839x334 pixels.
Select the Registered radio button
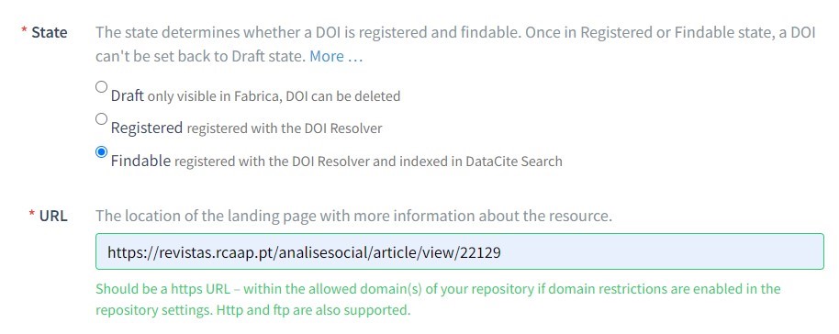point(101,119)
